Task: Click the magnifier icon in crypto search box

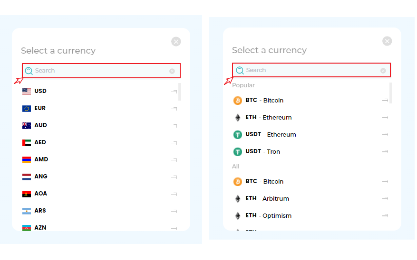Action: coord(240,70)
